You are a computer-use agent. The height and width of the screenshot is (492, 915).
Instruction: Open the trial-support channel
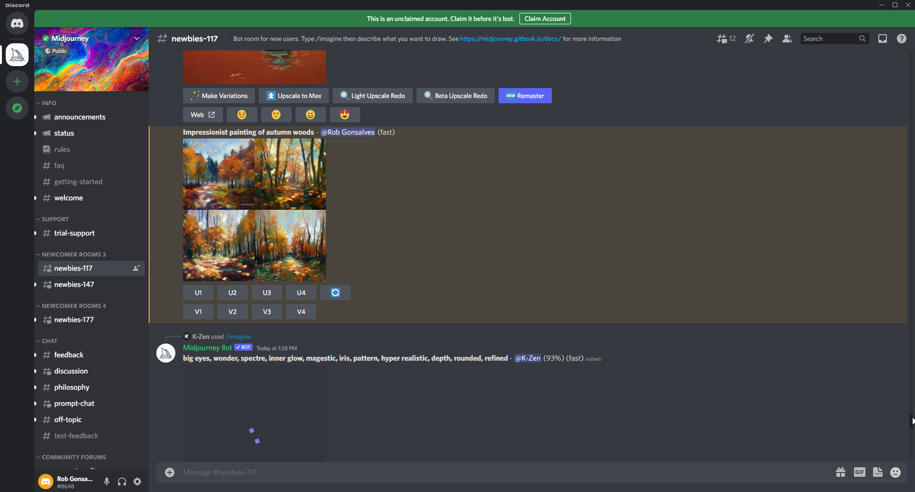[x=91, y=233]
